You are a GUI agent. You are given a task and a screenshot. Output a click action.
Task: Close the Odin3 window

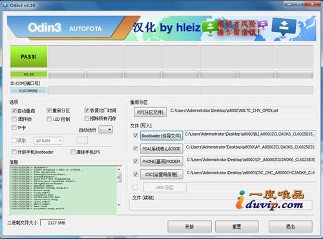pos(313,4)
